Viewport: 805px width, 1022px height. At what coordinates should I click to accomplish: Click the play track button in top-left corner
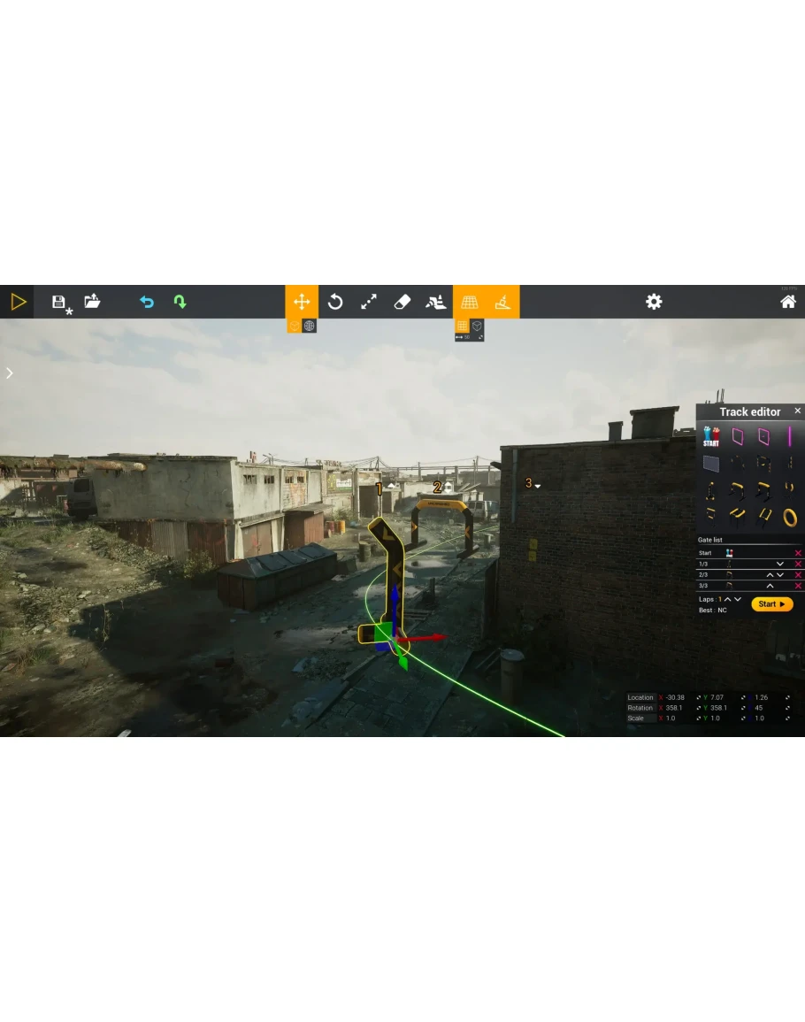click(x=18, y=302)
